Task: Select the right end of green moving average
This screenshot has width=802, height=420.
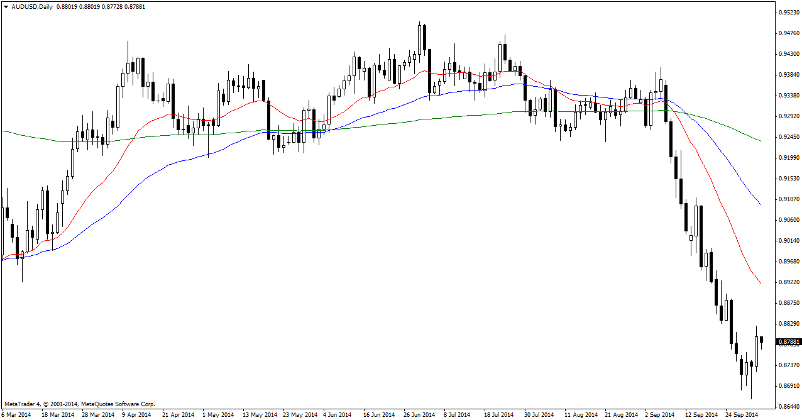Action: pyautogui.click(x=761, y=141)
